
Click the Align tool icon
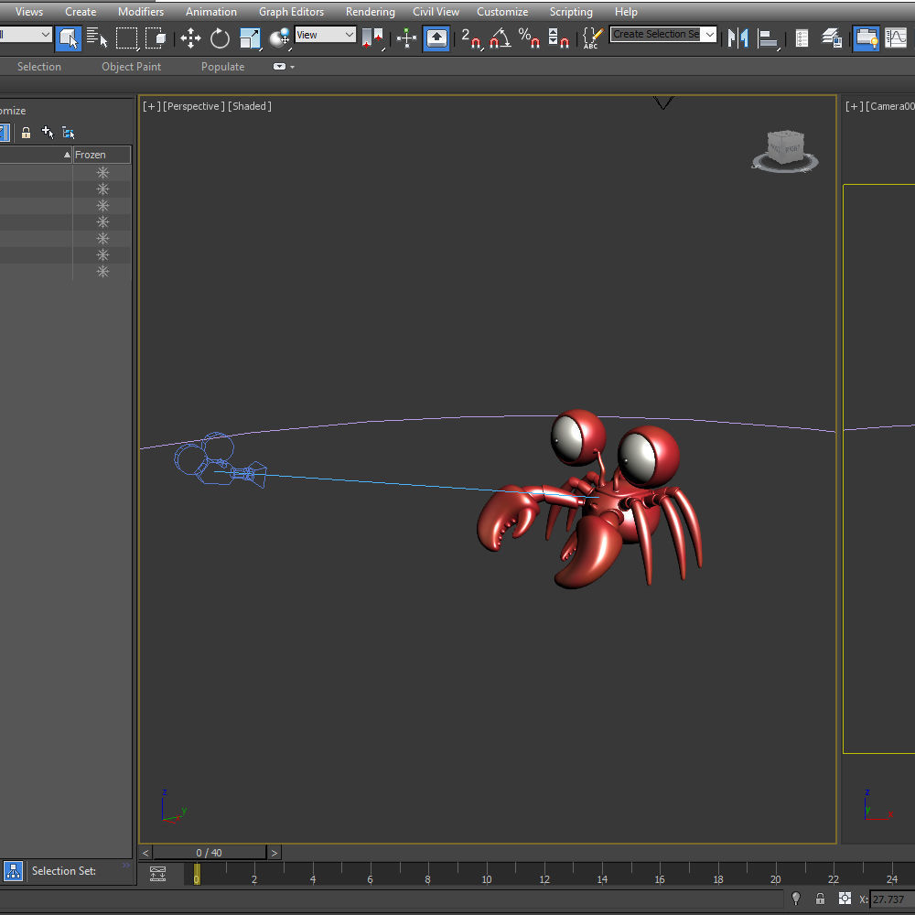768,38
